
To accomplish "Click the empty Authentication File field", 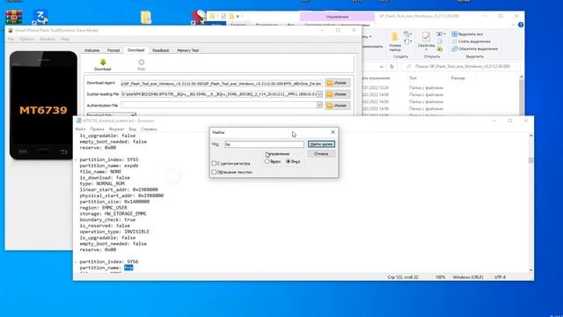I will (219, 105).
